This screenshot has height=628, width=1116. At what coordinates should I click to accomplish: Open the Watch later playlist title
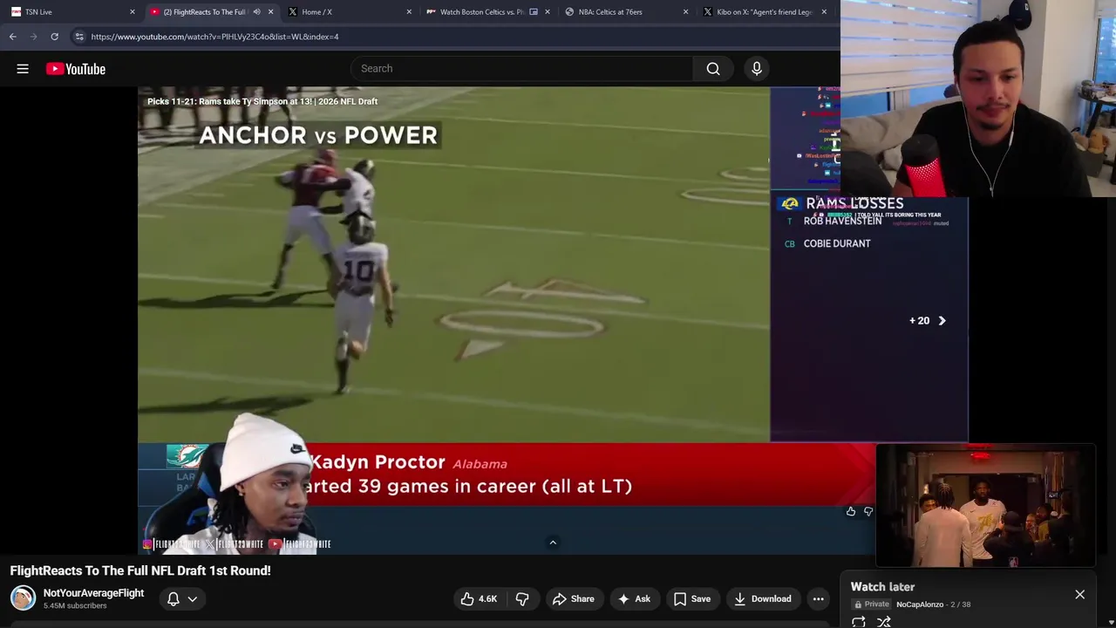882,587
